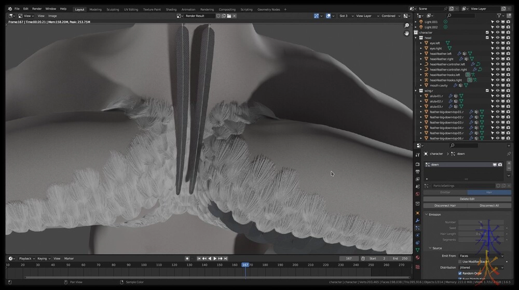This screenshot has width=519, height=290.
Task: Enable the Use Modifier Stack checkbox
Action: point(460,261)
